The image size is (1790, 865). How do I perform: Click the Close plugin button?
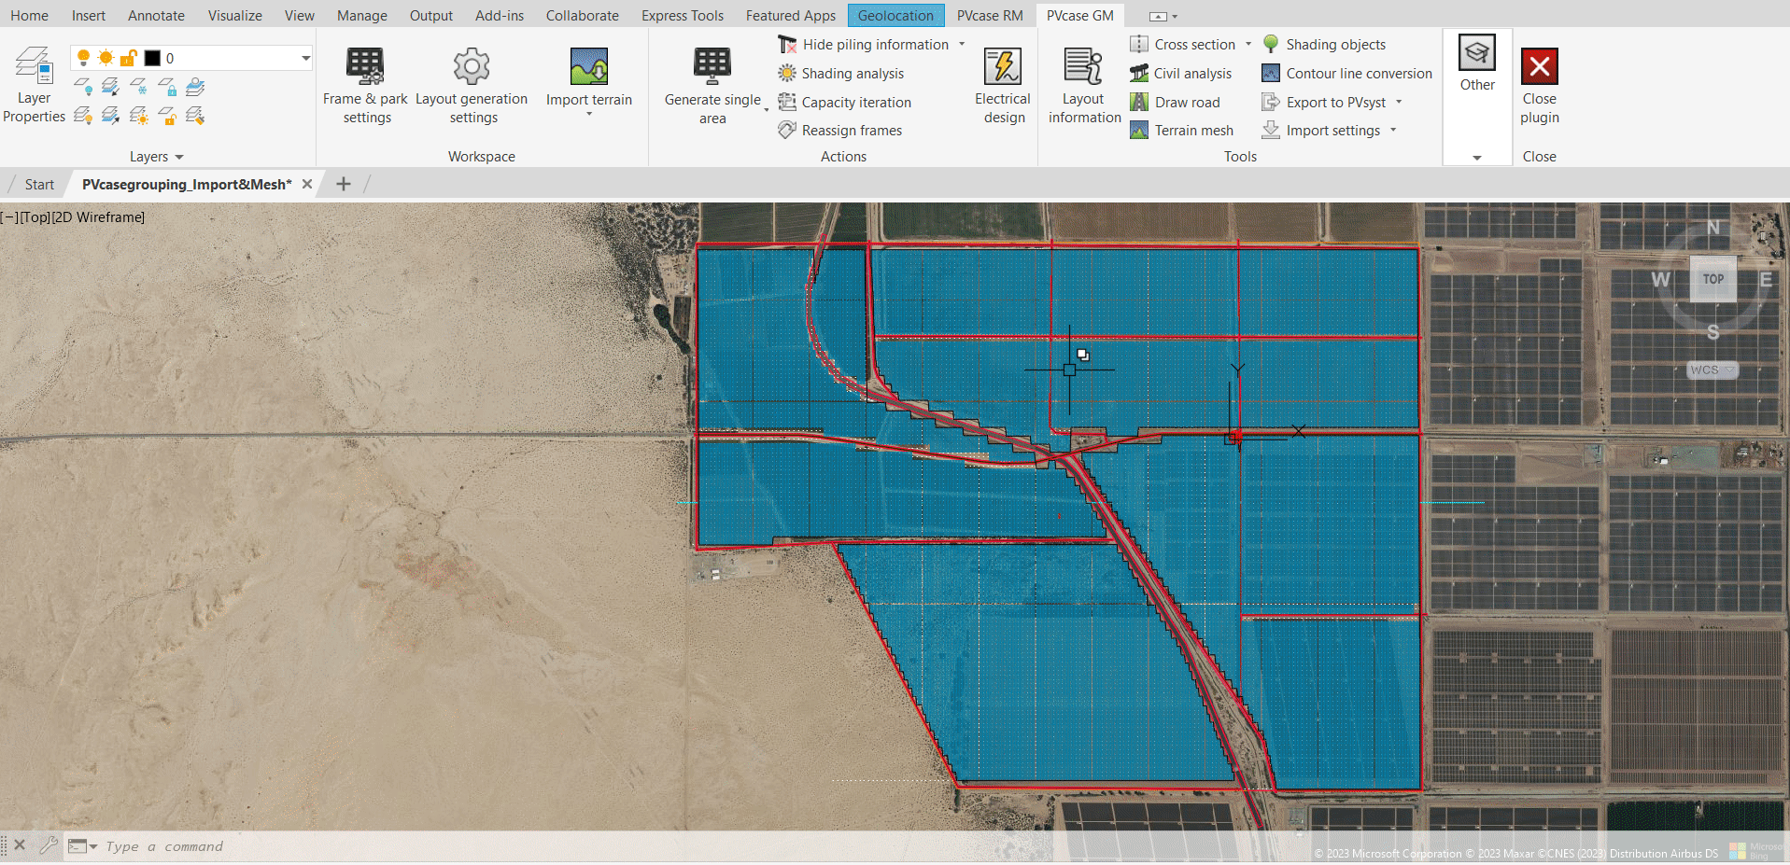[1539, 67]
